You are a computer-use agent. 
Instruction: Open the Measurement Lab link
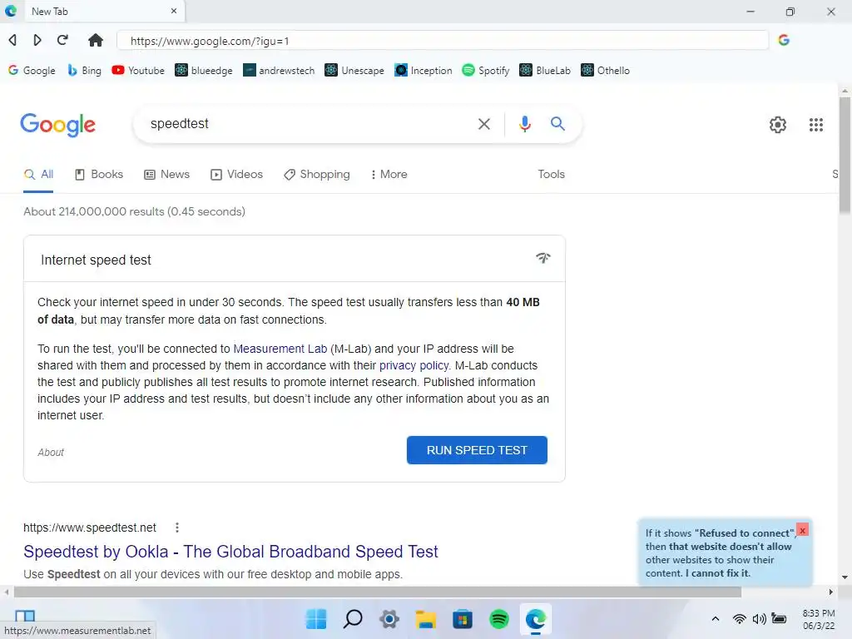pos(280,349)
